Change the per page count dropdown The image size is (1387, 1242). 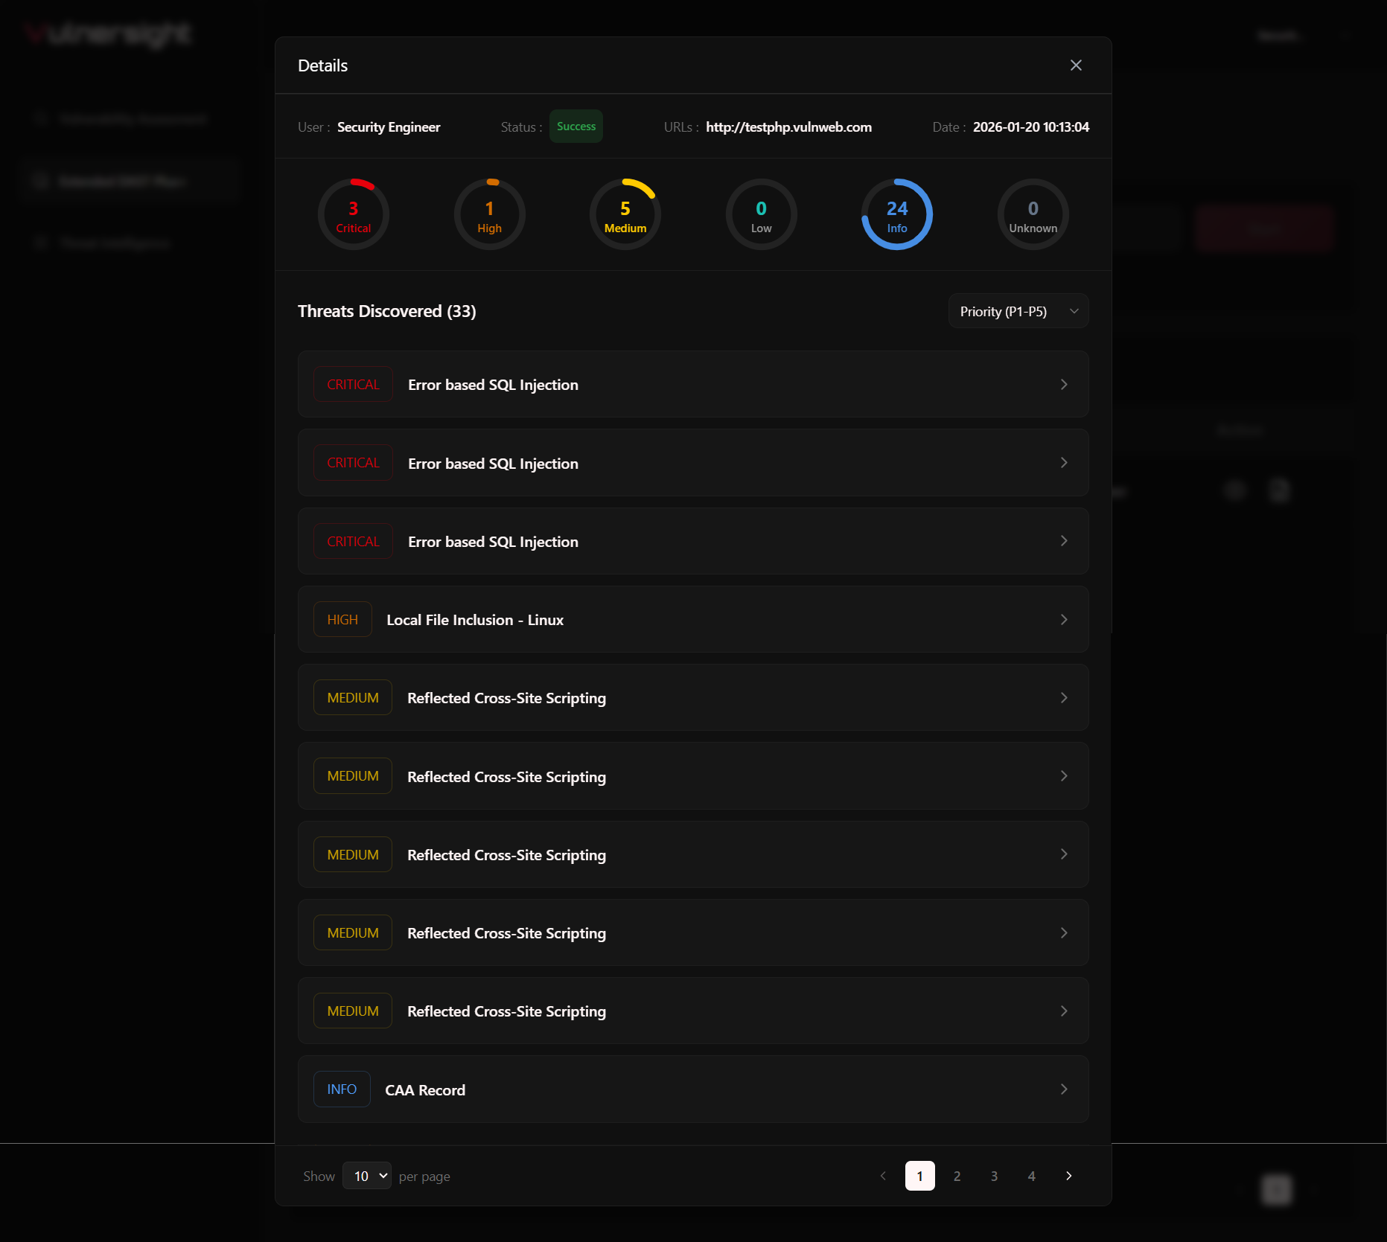(x=367, y=1176)
